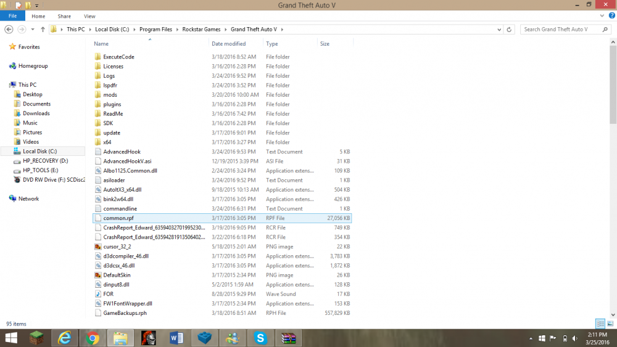Switch to large thumbnails view icon
The width and height of the screenshot is (617, 347).
610,324
